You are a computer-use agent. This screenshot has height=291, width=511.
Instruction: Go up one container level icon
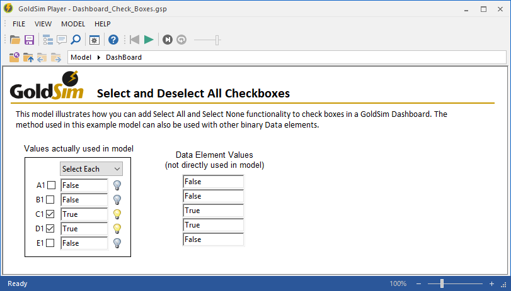[28, 58]
